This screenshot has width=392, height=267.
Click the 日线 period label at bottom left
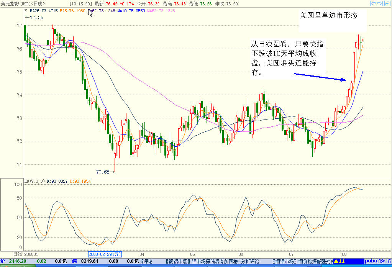click(x=18, y=254)
